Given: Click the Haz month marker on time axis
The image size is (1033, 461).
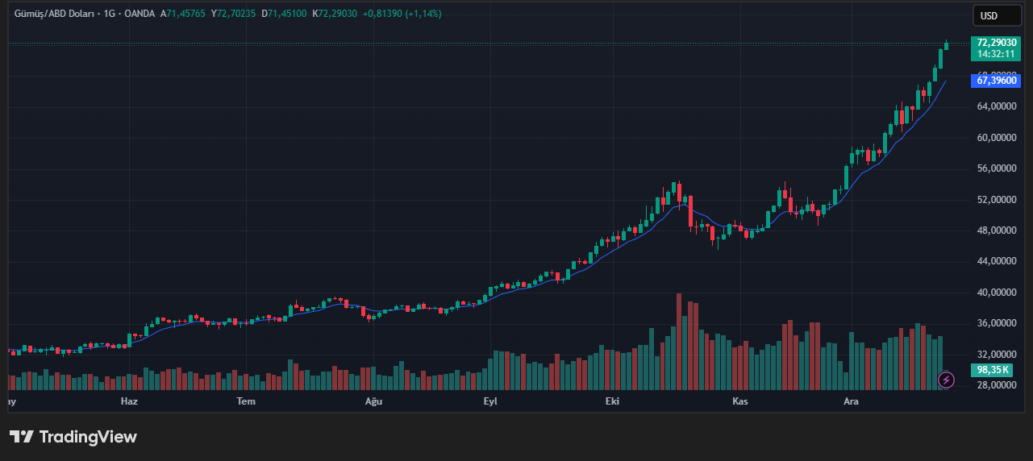Looking at the screenshot, I should pyautogui.click(x=129, y=401).
